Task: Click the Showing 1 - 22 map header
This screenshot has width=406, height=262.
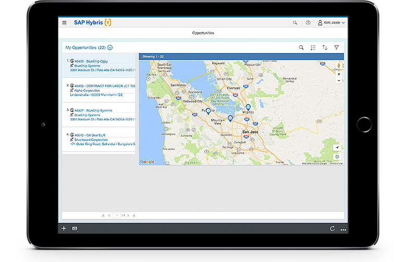Action: pos(242,56)
